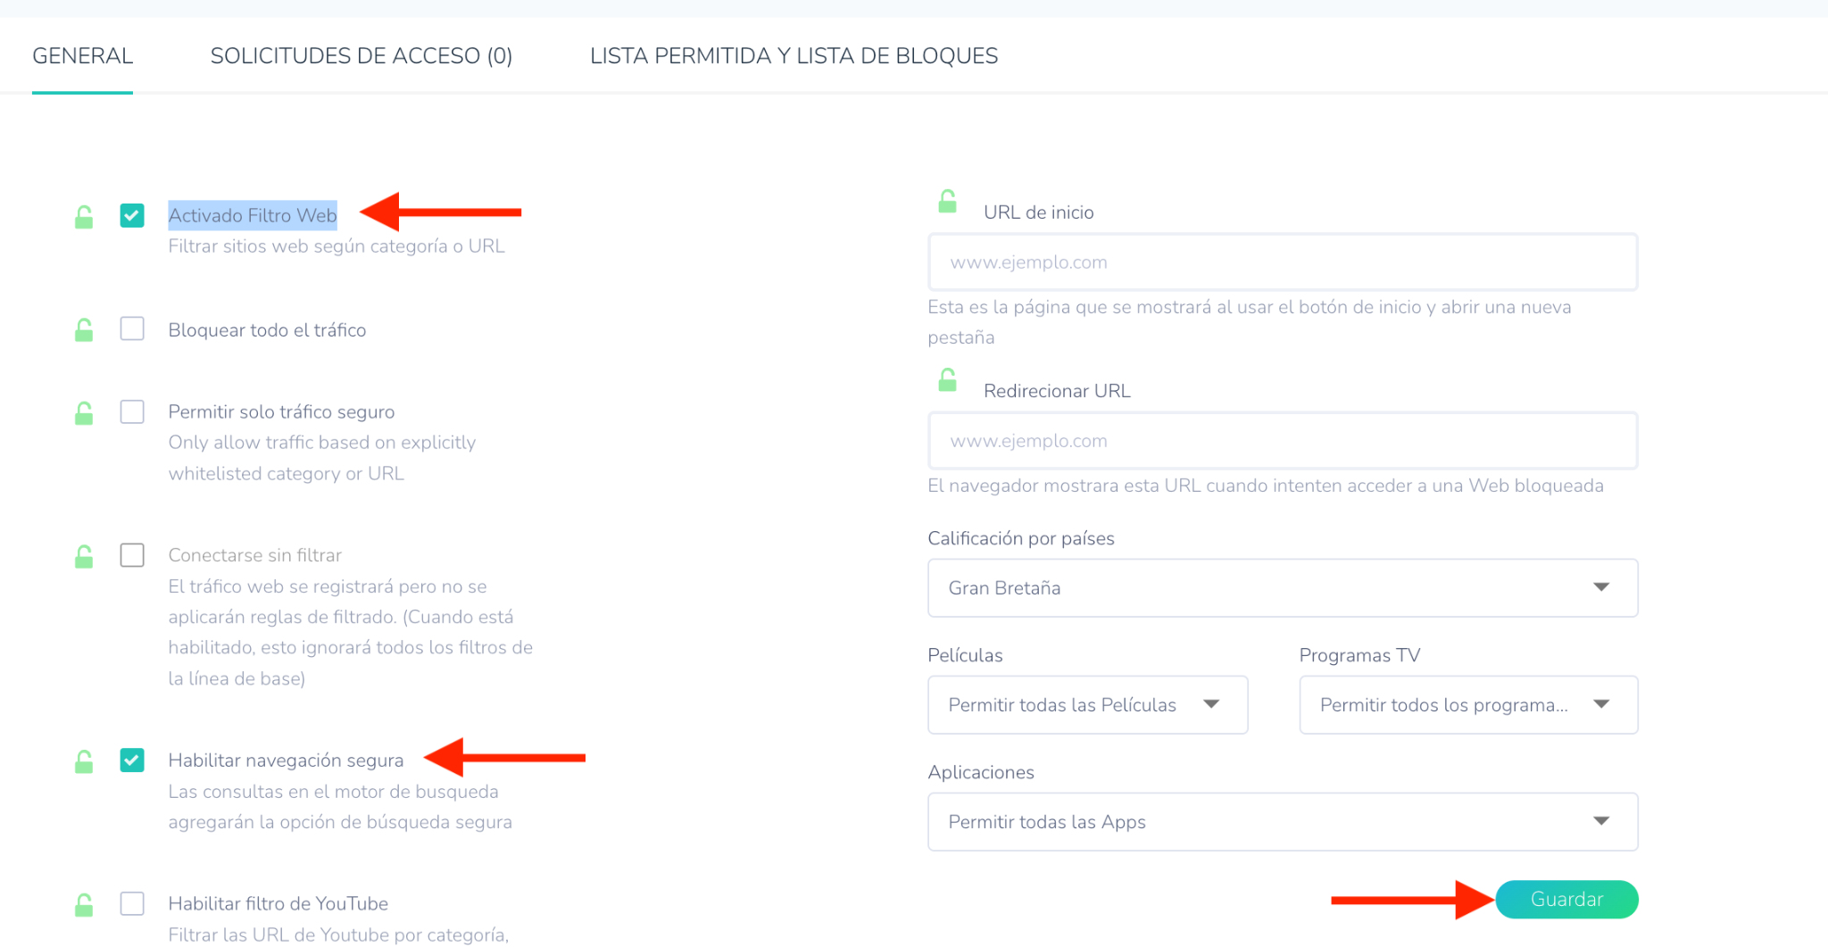The height and width of the screenshot is (947, 1828).
Task: Toggle lock icon for Habilitar navegación segura
Action: click(84, 761)
